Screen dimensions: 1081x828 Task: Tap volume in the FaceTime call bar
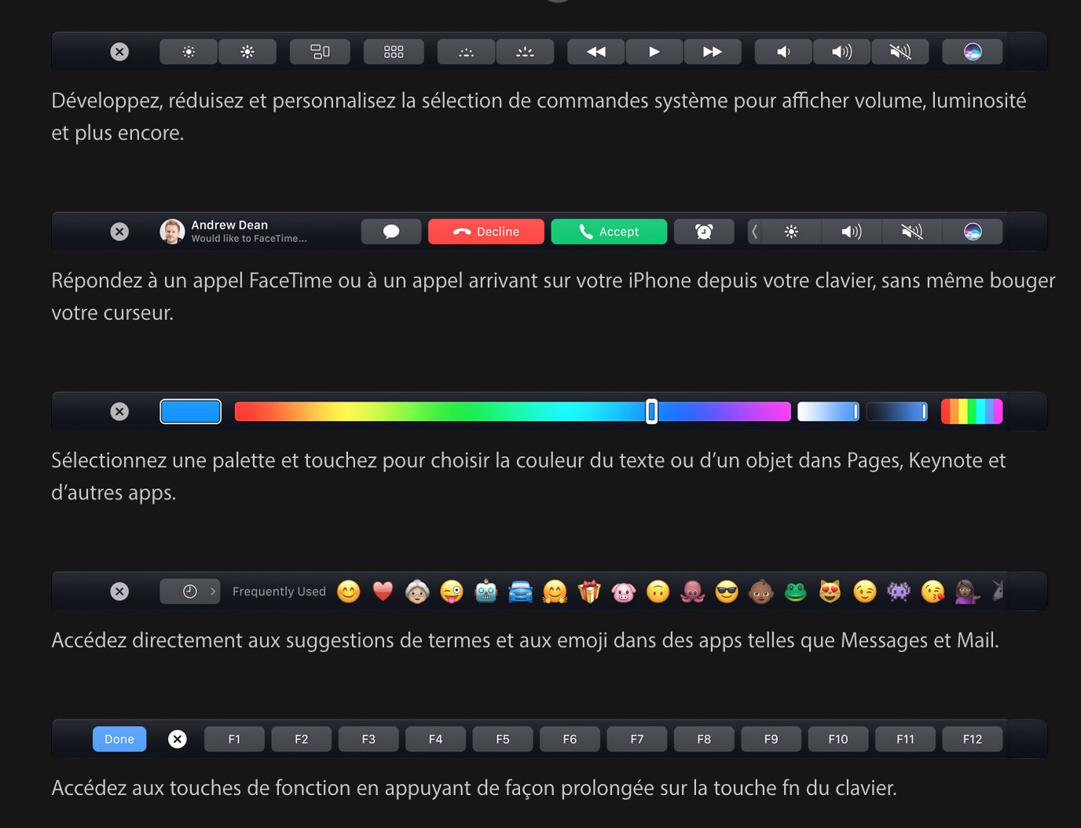click(852, 232)
